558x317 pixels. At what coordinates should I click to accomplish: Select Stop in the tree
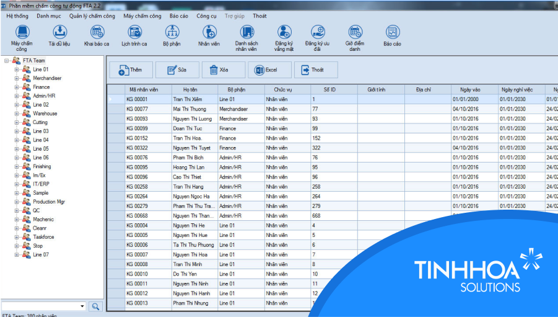[38, 246]
